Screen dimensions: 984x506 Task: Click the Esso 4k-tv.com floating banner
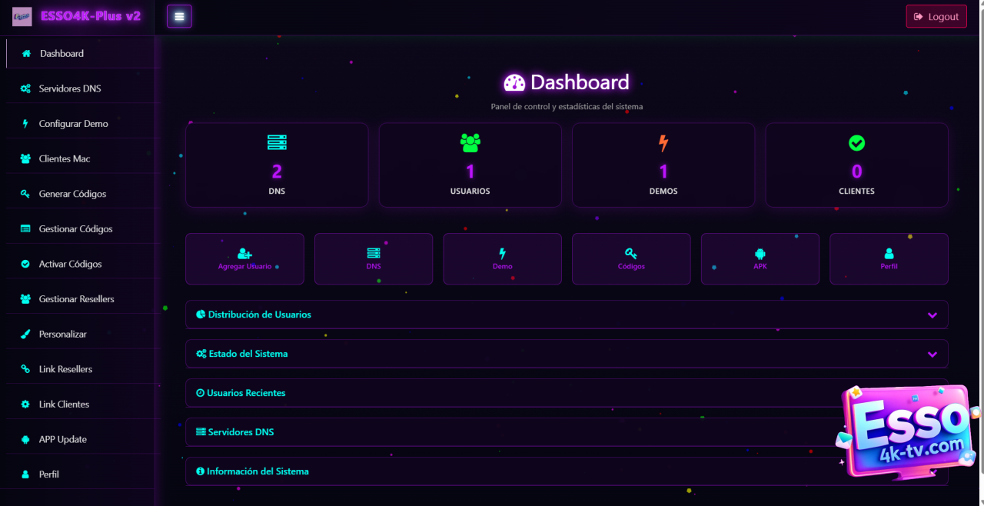[x=907, y=431]
